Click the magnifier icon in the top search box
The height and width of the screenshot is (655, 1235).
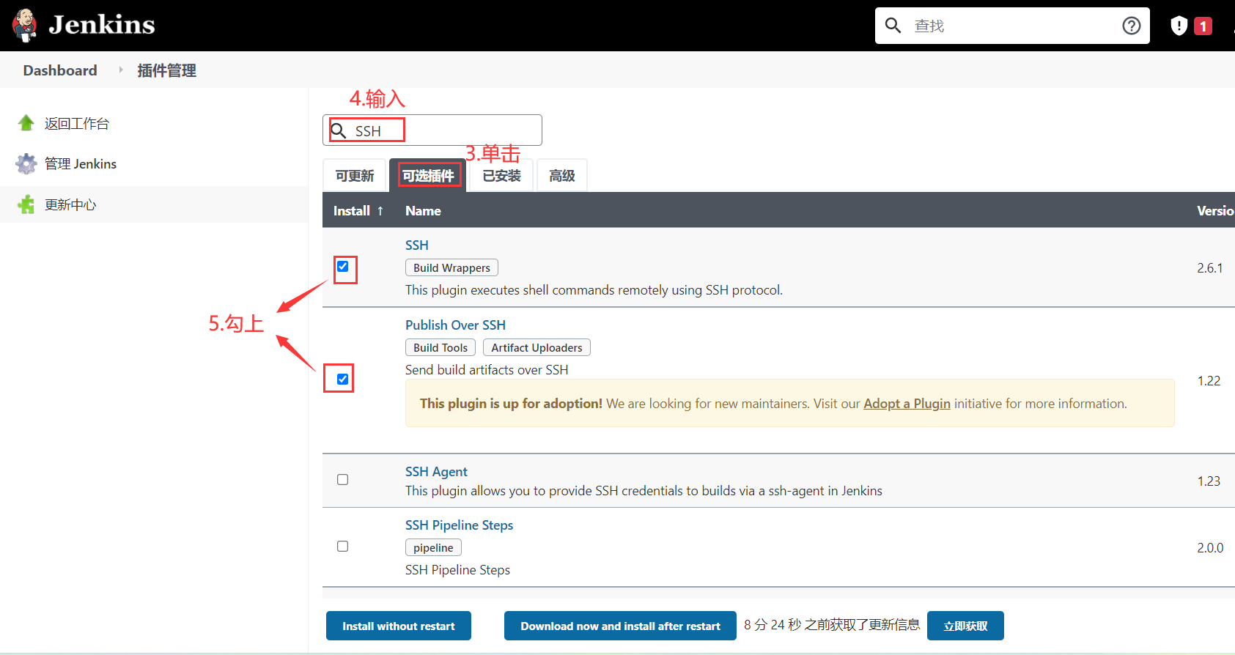(x=893, y=26)
